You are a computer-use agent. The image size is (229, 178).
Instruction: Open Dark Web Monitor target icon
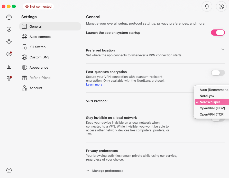pyautogui.click(x=9, y=54)
